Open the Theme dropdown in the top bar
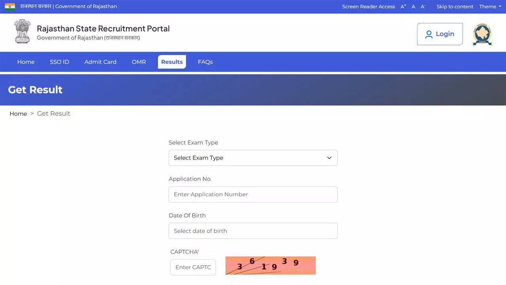This screenshot has height=285, width=506. click(x=490, y=6)
